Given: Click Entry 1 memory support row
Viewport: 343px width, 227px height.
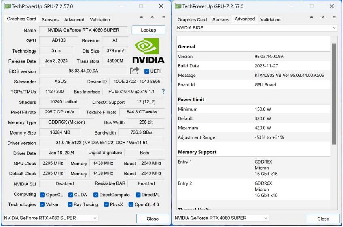Looking at the screenshot, I should point(253,168).
